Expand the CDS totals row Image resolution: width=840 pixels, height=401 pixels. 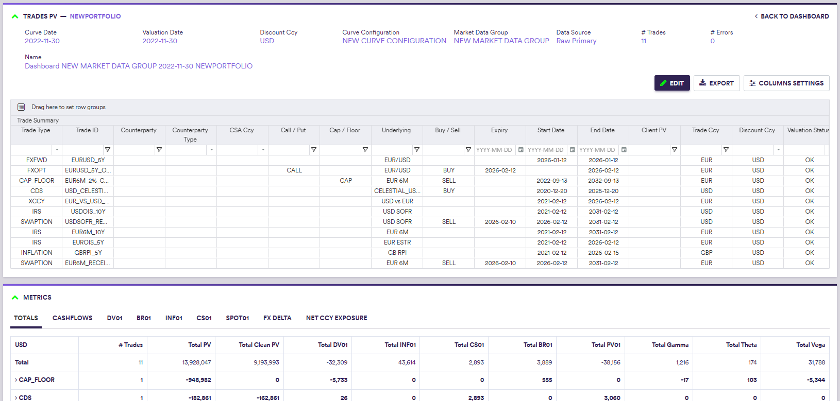click(16, 397)
